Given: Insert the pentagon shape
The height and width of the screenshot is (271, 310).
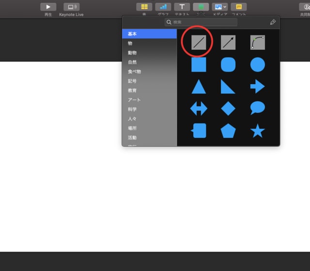Looking at the screenshot, I should pos(228,130).
